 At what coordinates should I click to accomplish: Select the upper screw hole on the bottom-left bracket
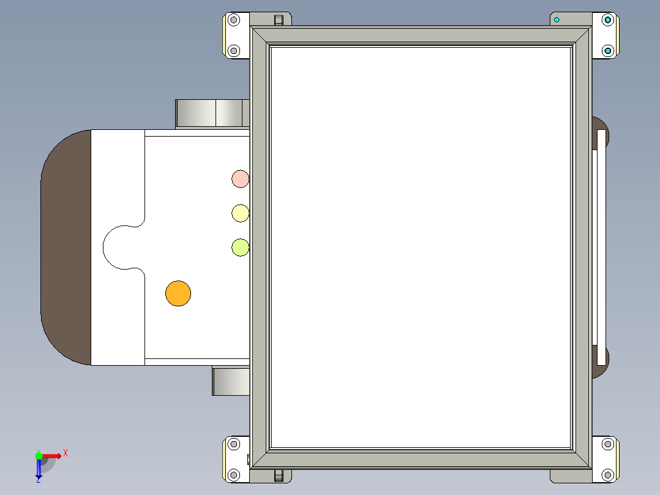point(234,444)
